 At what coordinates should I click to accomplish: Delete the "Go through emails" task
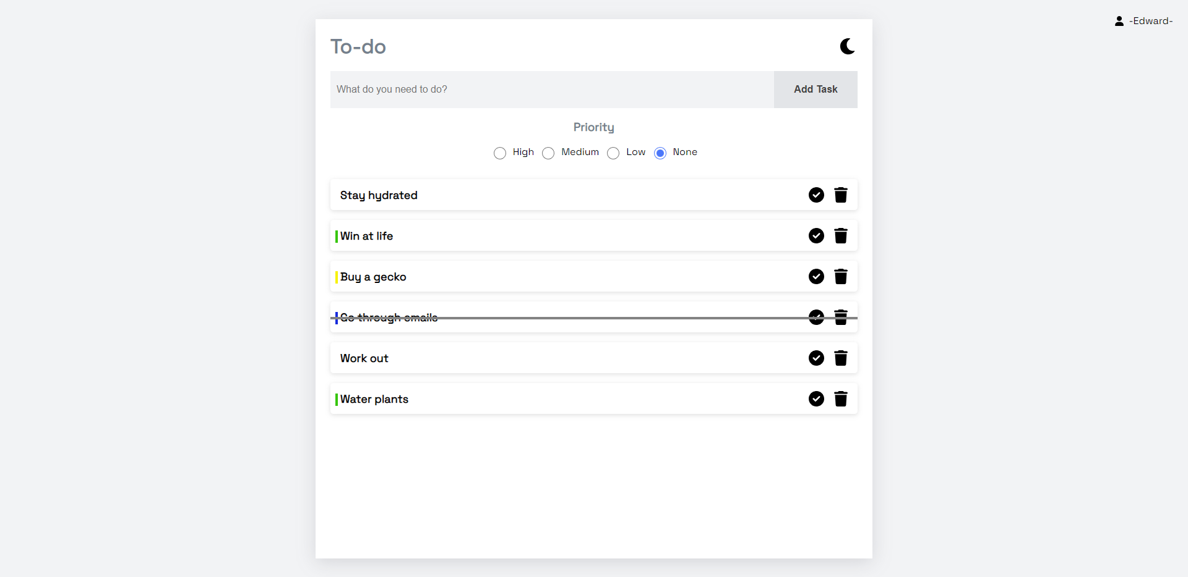point(841,317)
